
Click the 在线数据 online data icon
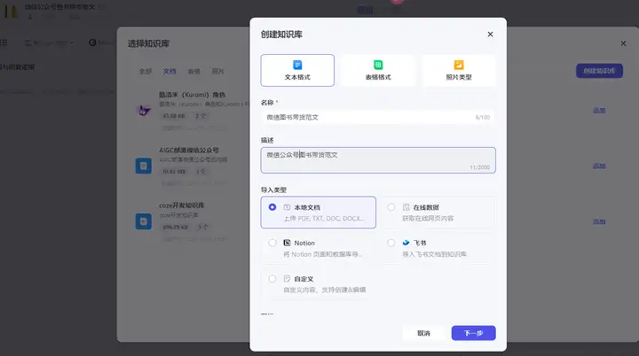coord(406,207)
